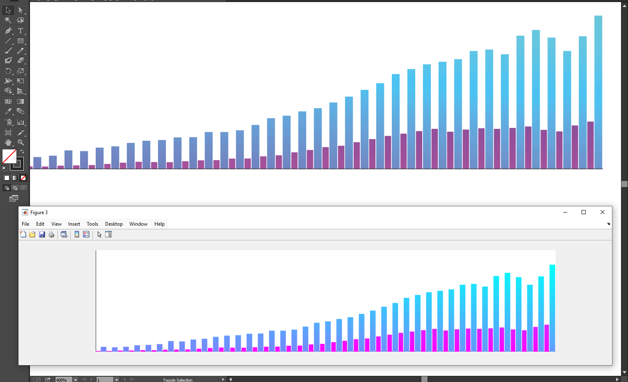Click Save Figure icon in MATLAB toolbar
This screenshot has width=628, height=382.
tap(42, 235)
